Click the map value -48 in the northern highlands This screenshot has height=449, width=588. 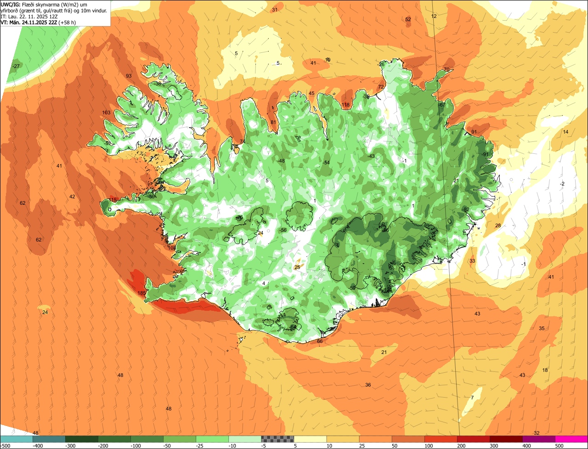pos(281,161)
